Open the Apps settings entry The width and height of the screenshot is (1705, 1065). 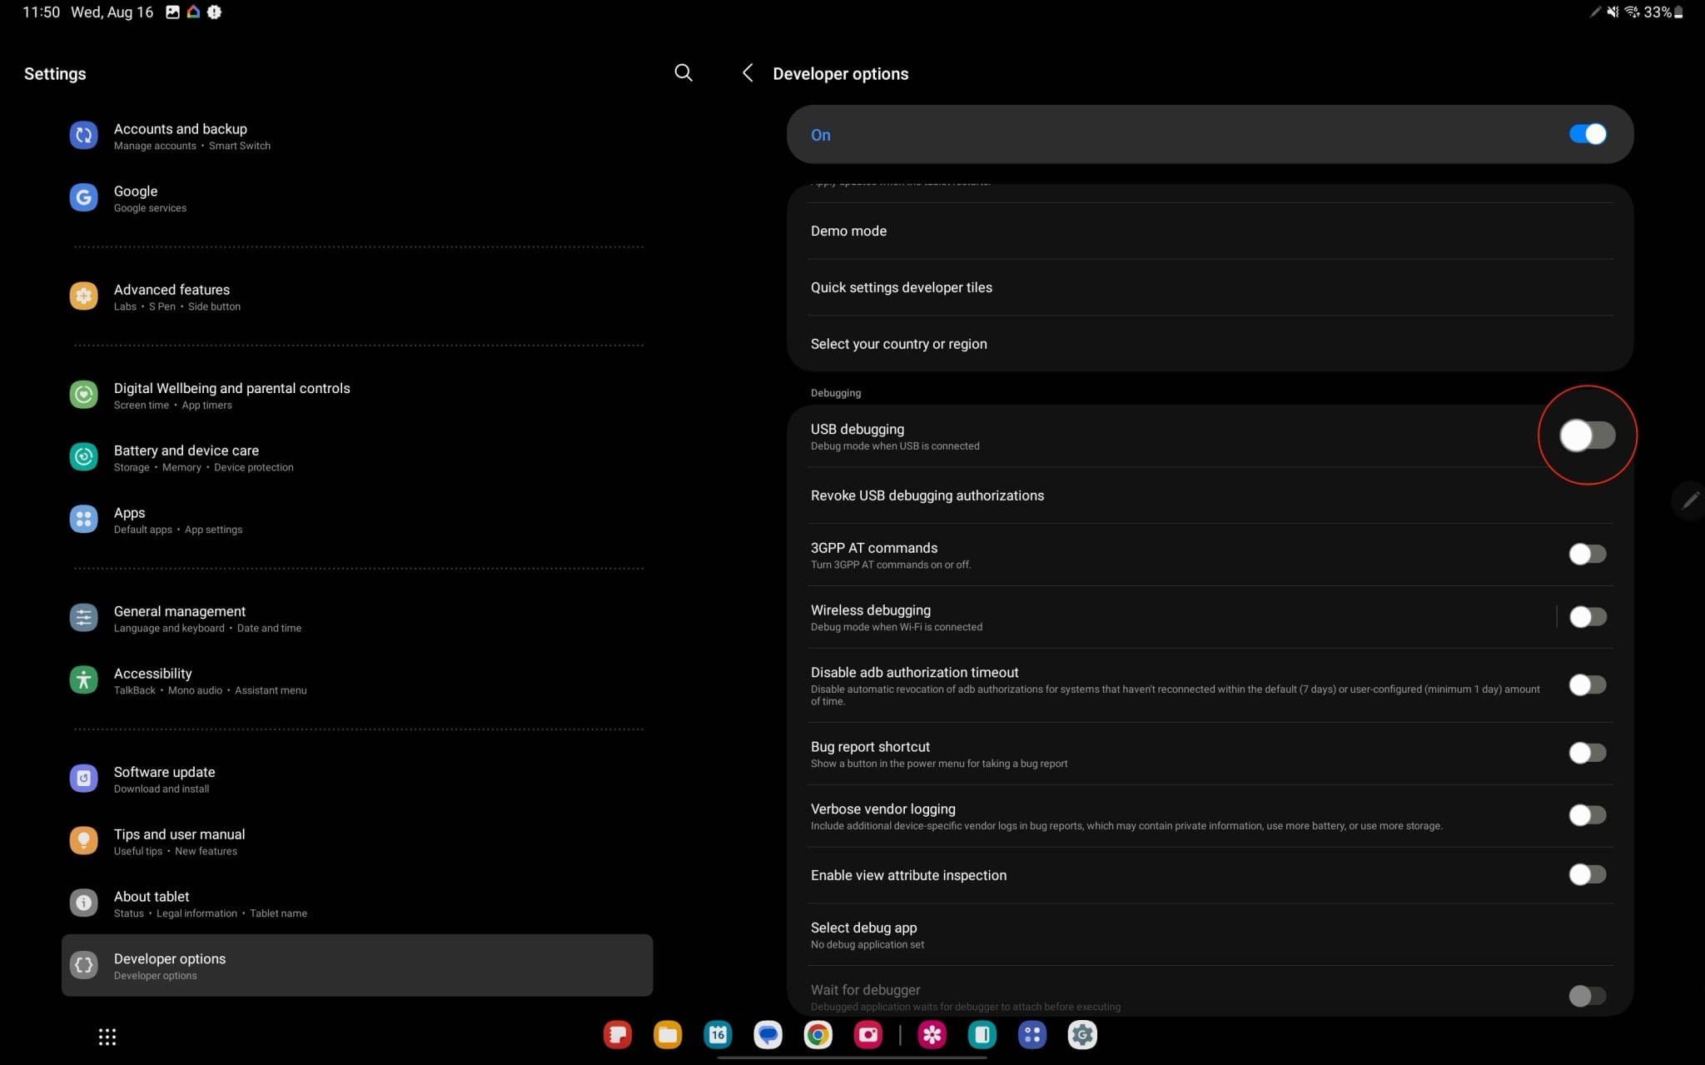point(129,519)
